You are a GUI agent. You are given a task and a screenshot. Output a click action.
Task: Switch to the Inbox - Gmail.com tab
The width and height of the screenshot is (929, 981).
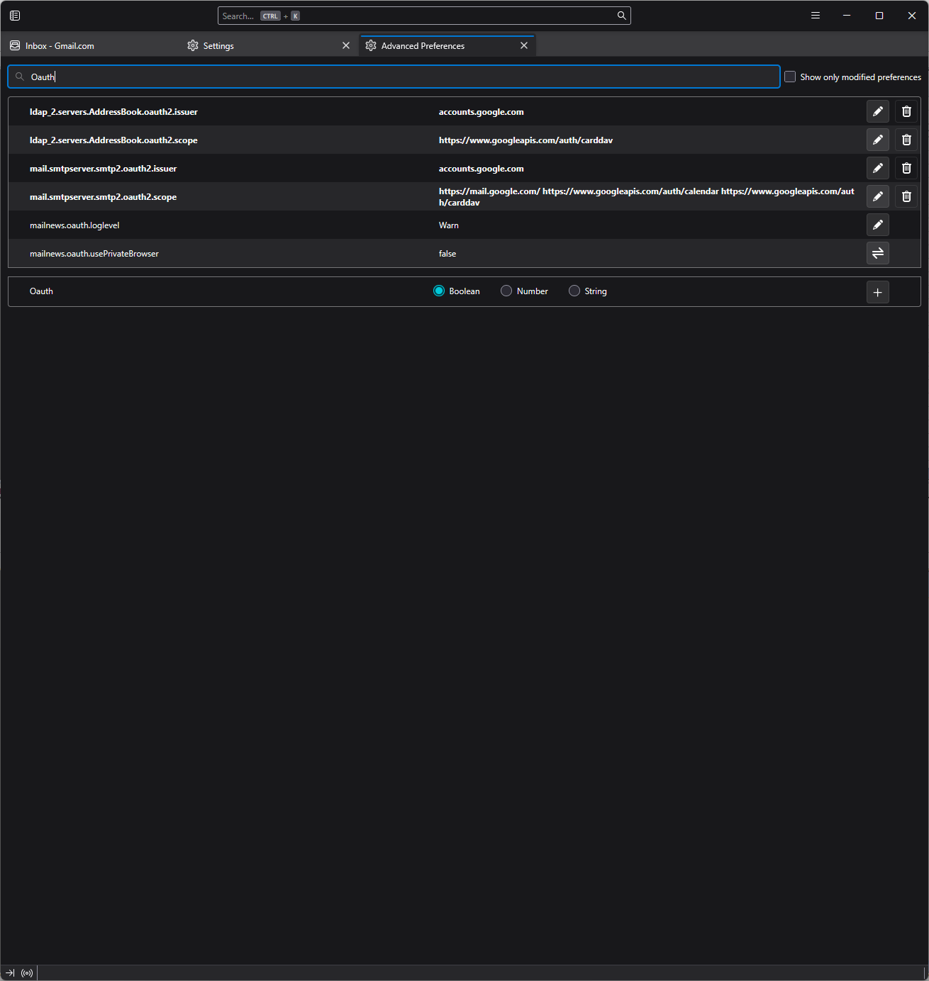(x=60, y=46)
